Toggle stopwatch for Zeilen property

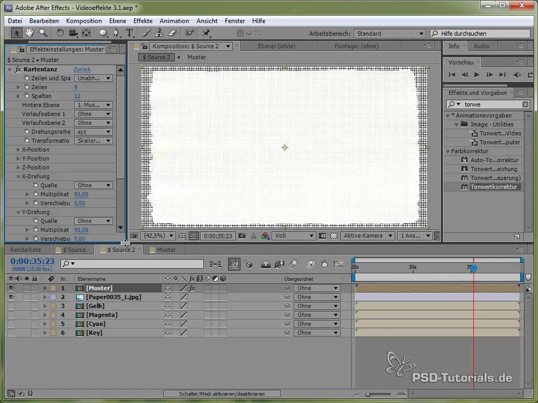click(27, 87)
